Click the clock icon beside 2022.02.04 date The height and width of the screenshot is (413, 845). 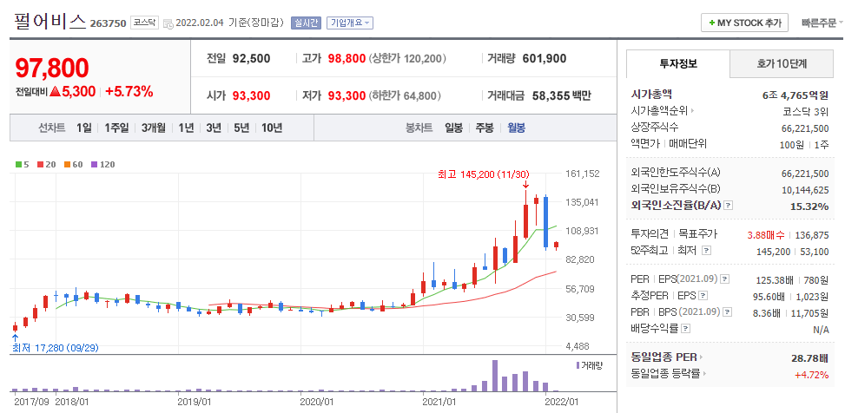(168, 23)
